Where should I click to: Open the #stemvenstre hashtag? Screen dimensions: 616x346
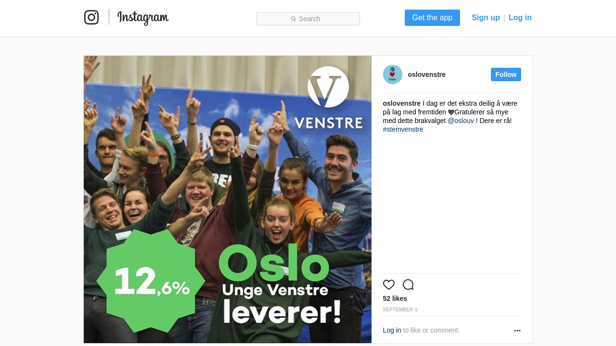tap(403, 129)
